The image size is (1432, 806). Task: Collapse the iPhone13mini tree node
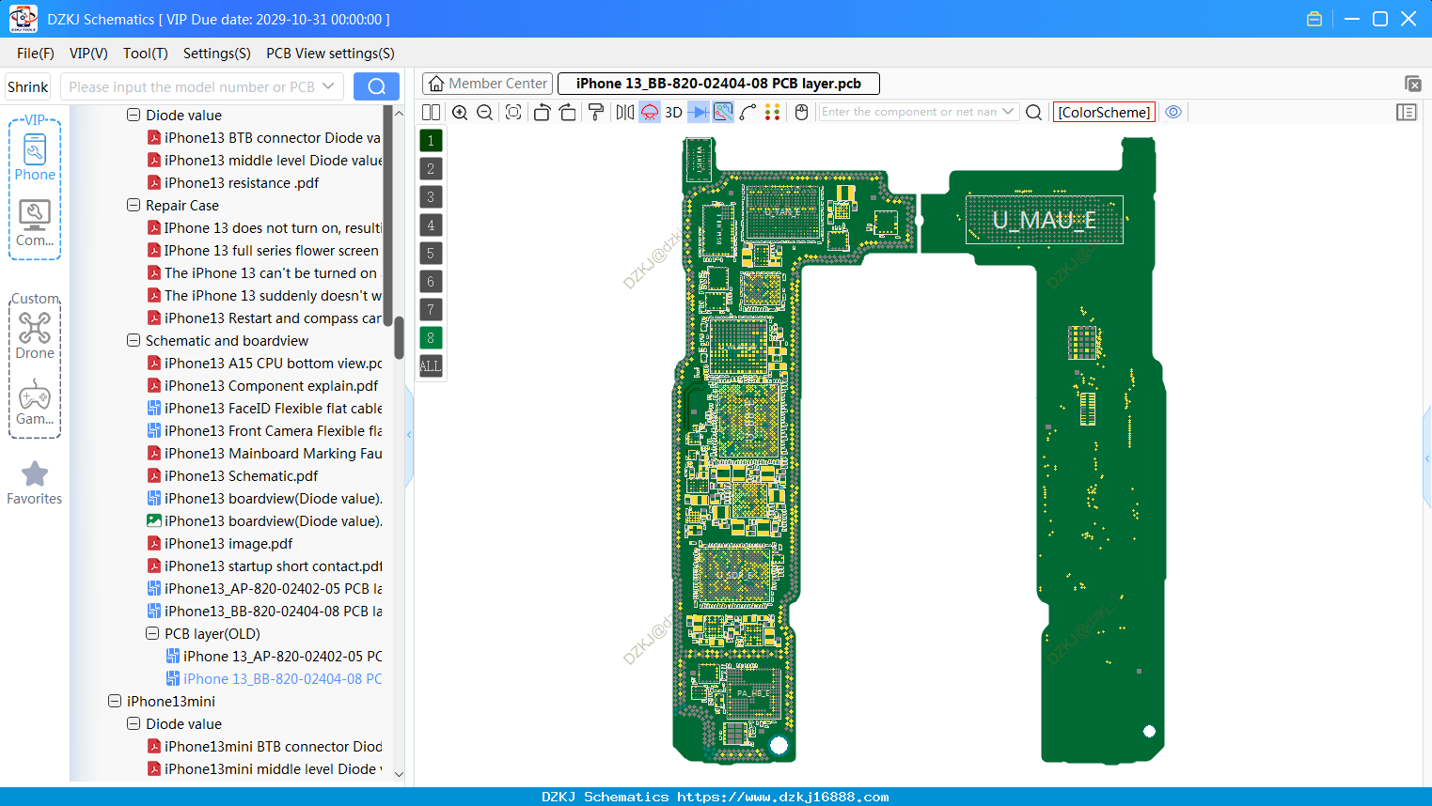115,701
